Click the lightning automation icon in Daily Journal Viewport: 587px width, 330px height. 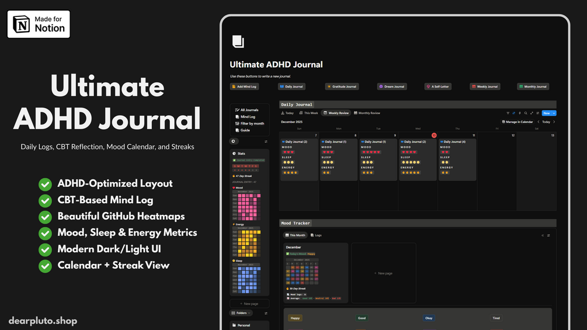[520, 113]
